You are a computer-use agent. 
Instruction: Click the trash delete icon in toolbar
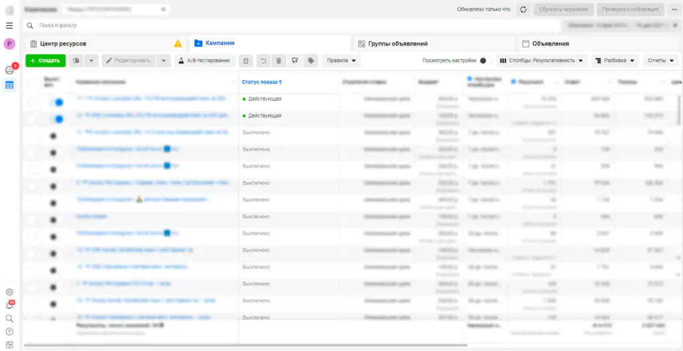[279, 61]
